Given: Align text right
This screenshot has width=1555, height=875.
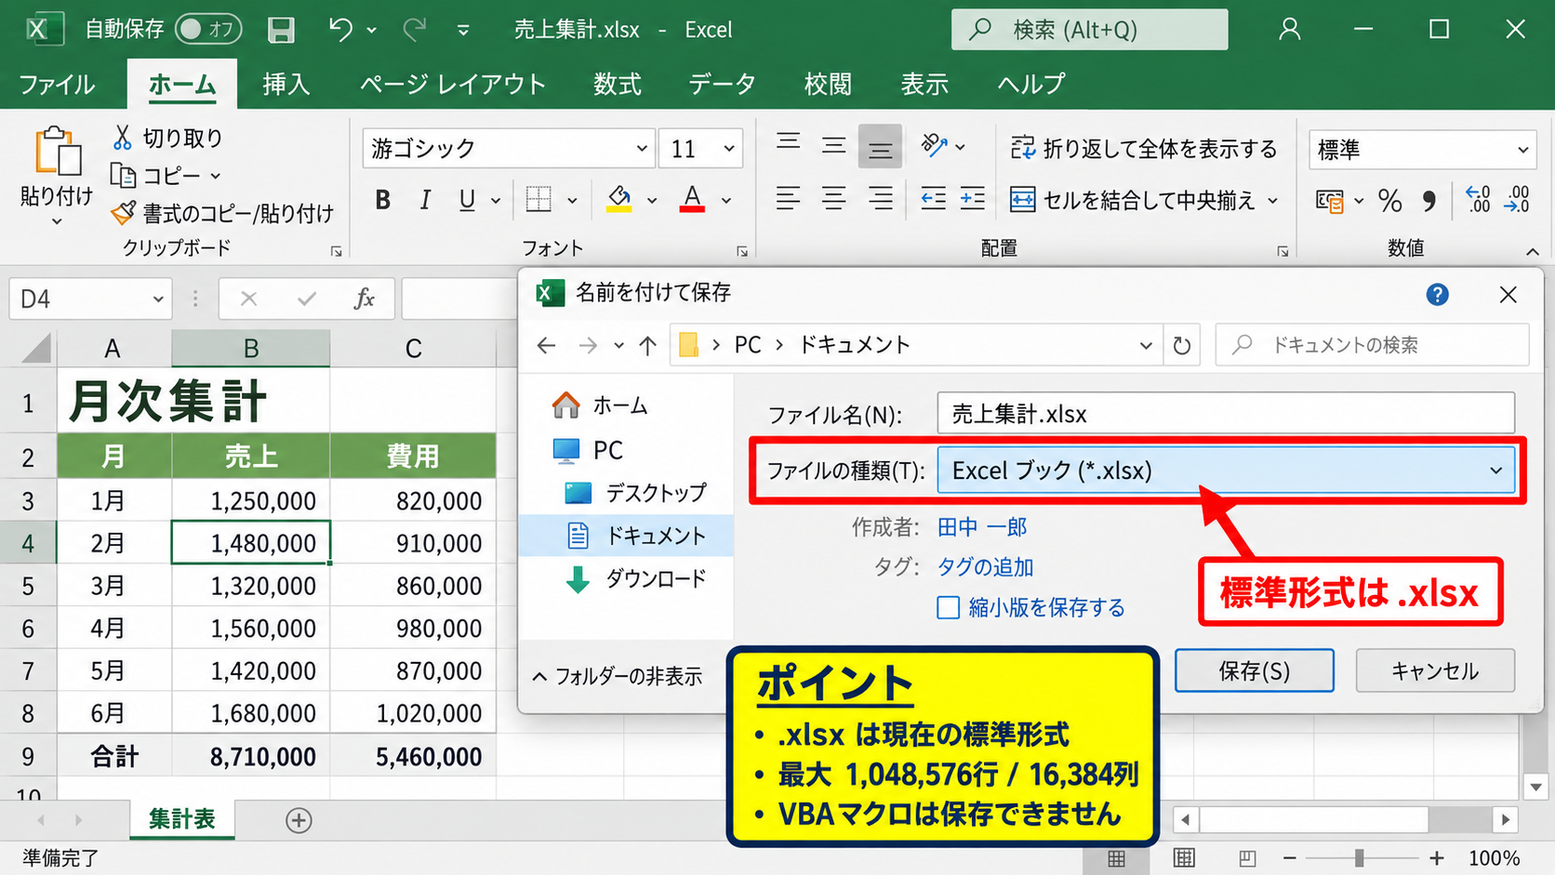Looking at the screenshot, I should tap(880, 199).
